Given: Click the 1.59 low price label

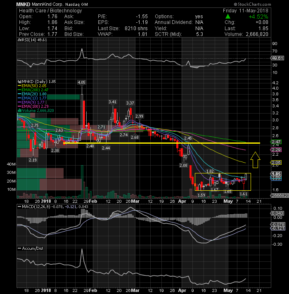Looking at the screenshot, I should coord(201,195).
